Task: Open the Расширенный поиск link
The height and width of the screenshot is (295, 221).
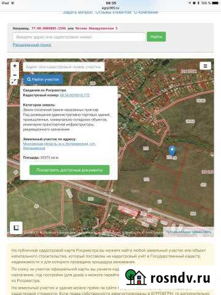Action: coord(32,45)
